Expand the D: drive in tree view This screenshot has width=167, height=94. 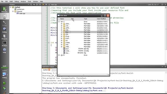[59, 55]
